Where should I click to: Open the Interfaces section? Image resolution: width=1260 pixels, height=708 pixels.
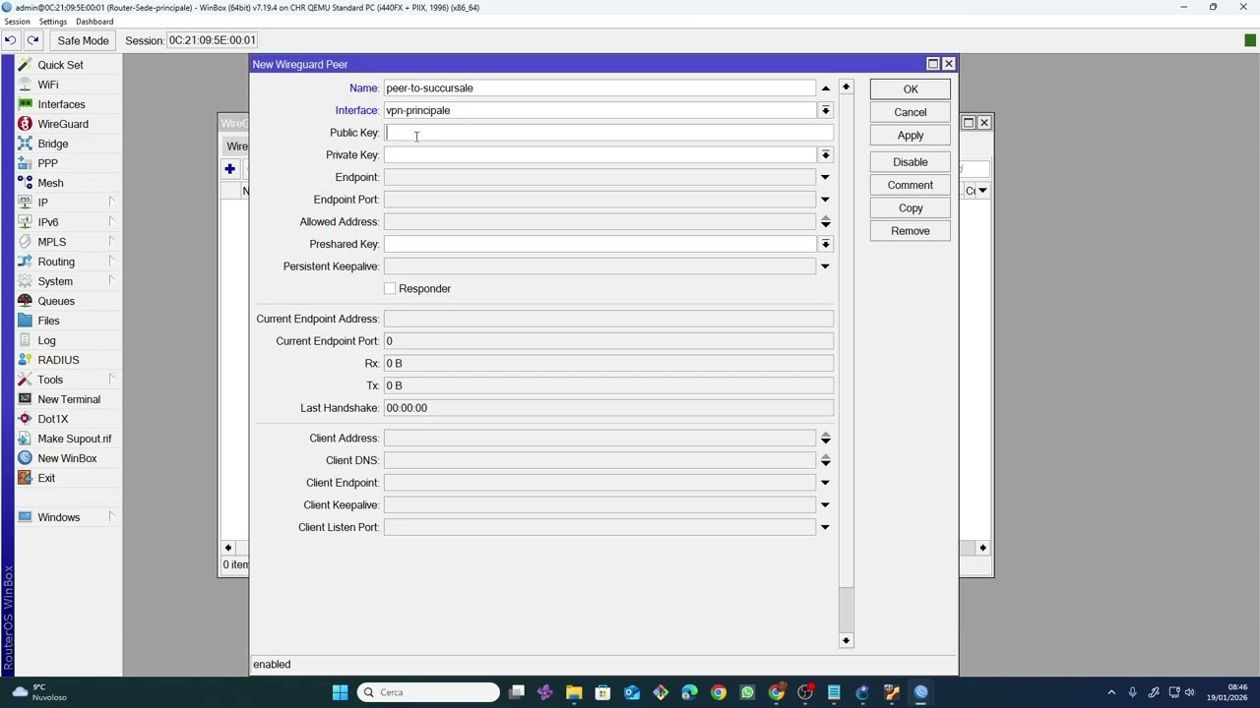point(61,104)
